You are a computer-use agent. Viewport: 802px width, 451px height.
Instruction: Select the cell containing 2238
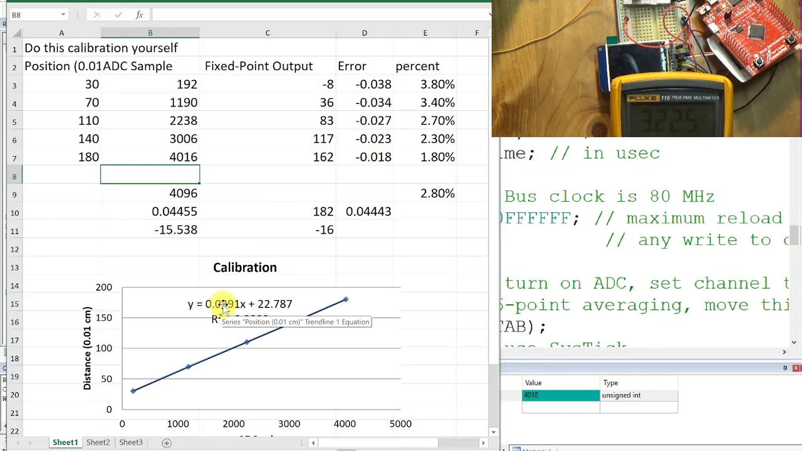150,121
